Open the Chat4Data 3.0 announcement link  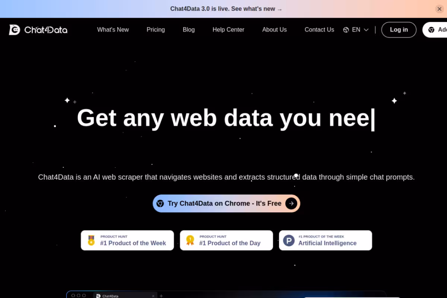(226, 9)
